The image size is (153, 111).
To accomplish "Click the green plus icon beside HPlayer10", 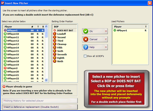I will [5, 34].
